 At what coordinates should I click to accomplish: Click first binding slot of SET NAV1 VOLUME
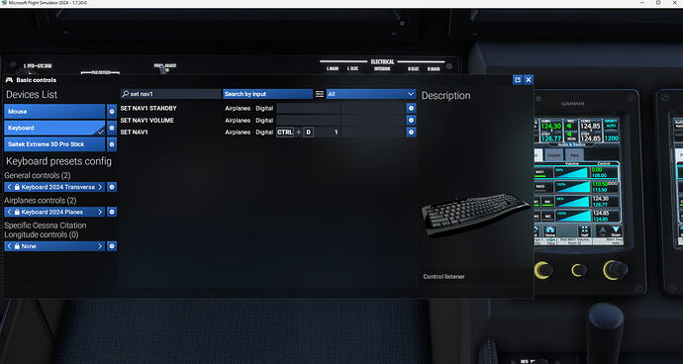[x=308, y=120]
